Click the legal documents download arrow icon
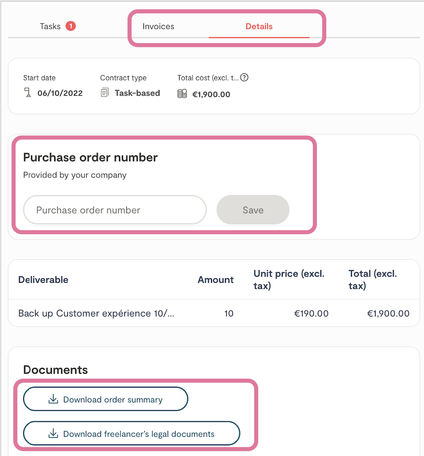The height and width of the screenshot is (456, 424). tap(53, 433)
